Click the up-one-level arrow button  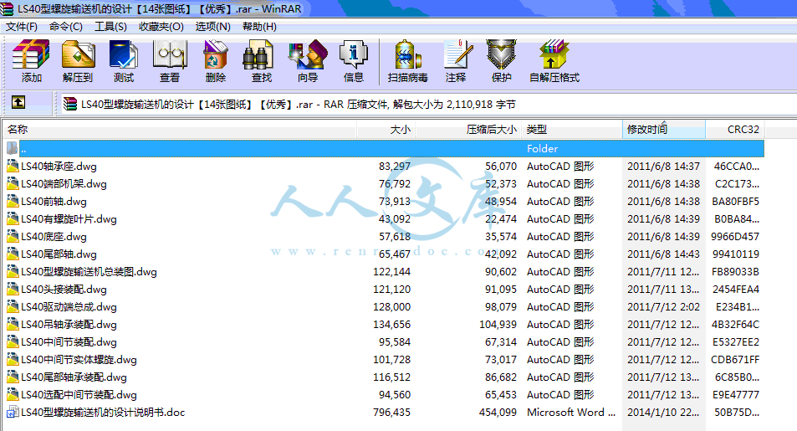click(x=18, y=103)
